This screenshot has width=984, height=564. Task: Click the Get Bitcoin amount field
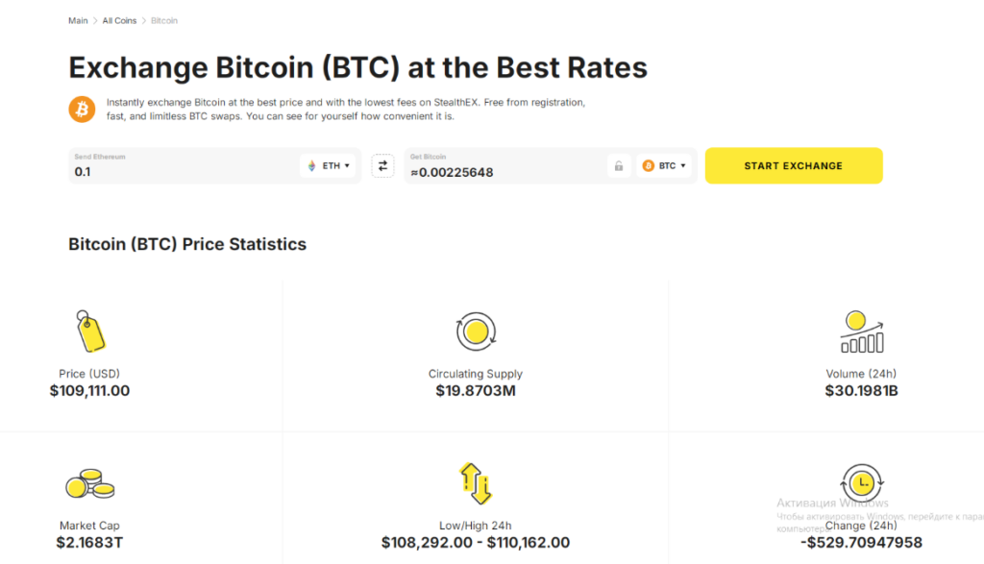[x=505, y=166]
